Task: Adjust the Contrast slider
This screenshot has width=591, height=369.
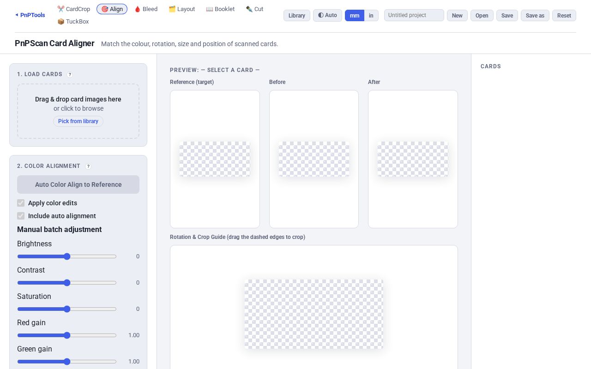Action: [67, 283]
